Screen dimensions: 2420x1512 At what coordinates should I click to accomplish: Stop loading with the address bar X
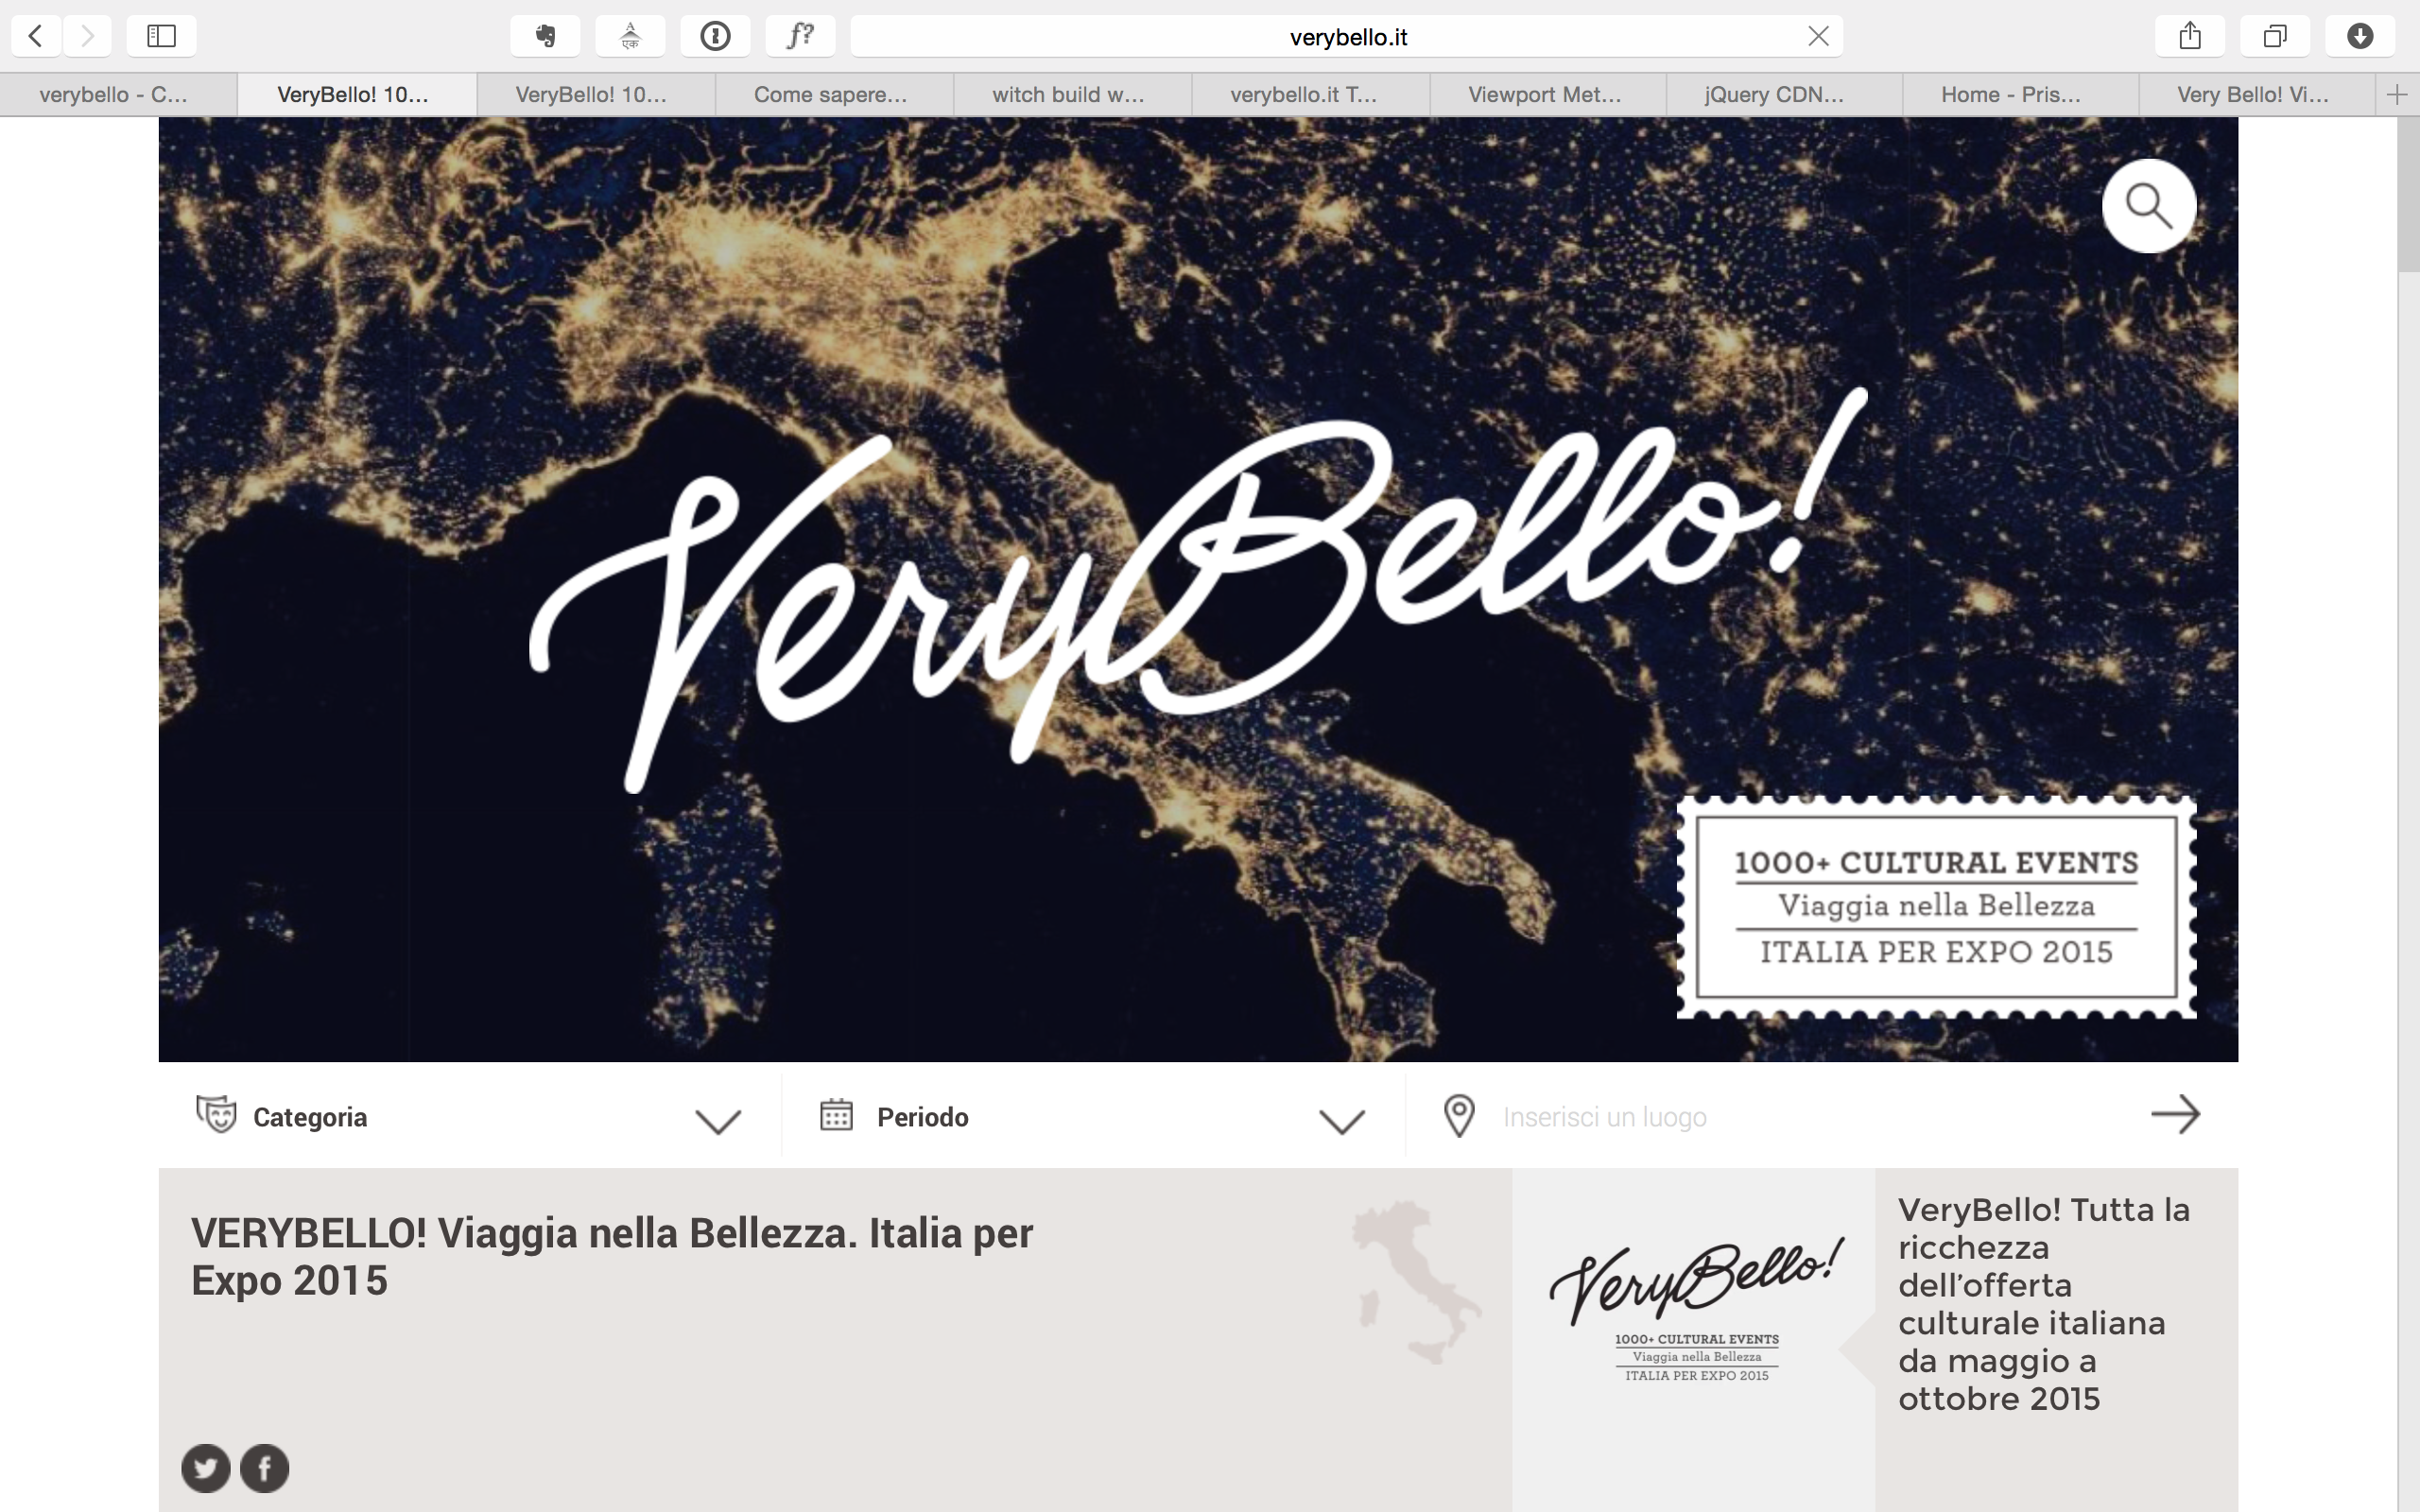[x=1818, y=36]
